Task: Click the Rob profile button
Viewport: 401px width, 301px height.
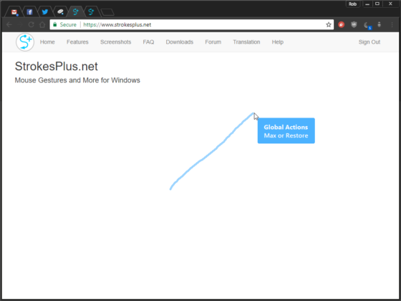Action: tap(352, 4)
